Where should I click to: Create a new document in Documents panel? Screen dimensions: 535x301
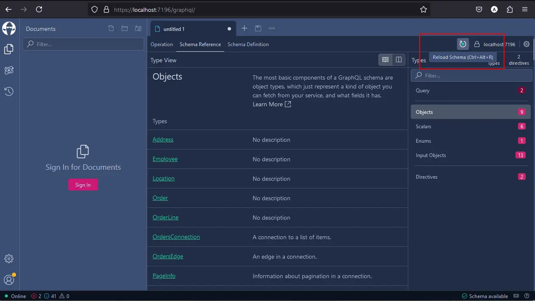click(111, 28)
